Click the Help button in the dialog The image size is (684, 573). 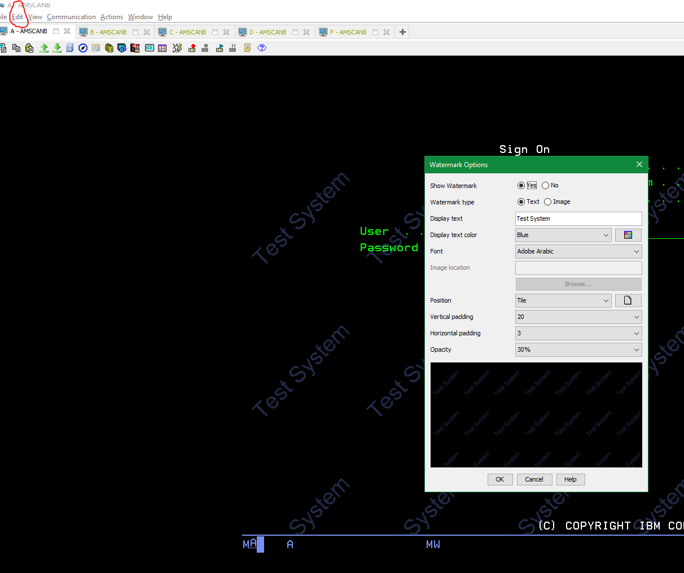[571, 479]
